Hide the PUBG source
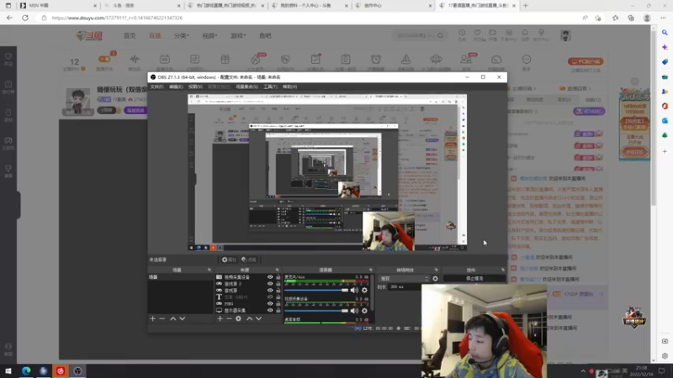 point(270,304)
